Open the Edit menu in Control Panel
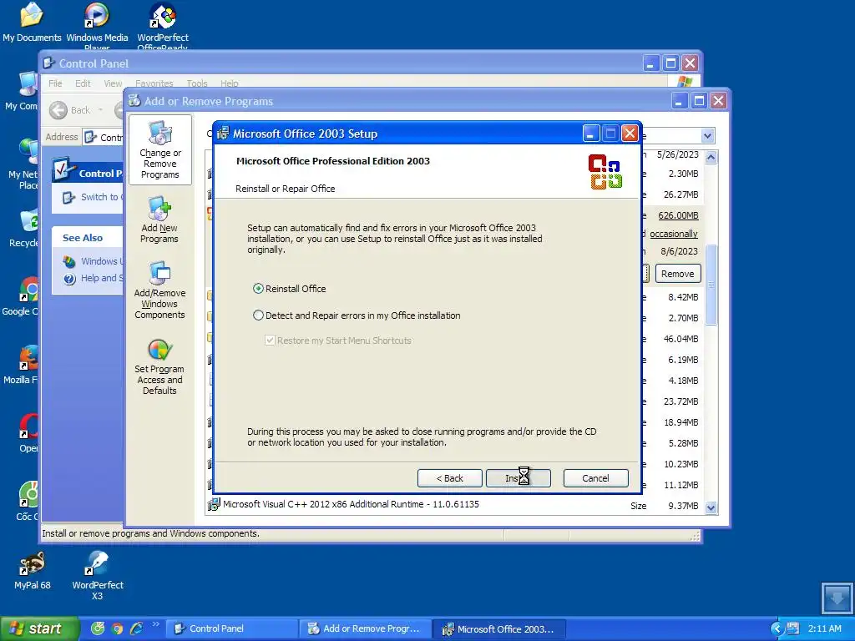The image size is (855, 641). [x=83, y=83]
